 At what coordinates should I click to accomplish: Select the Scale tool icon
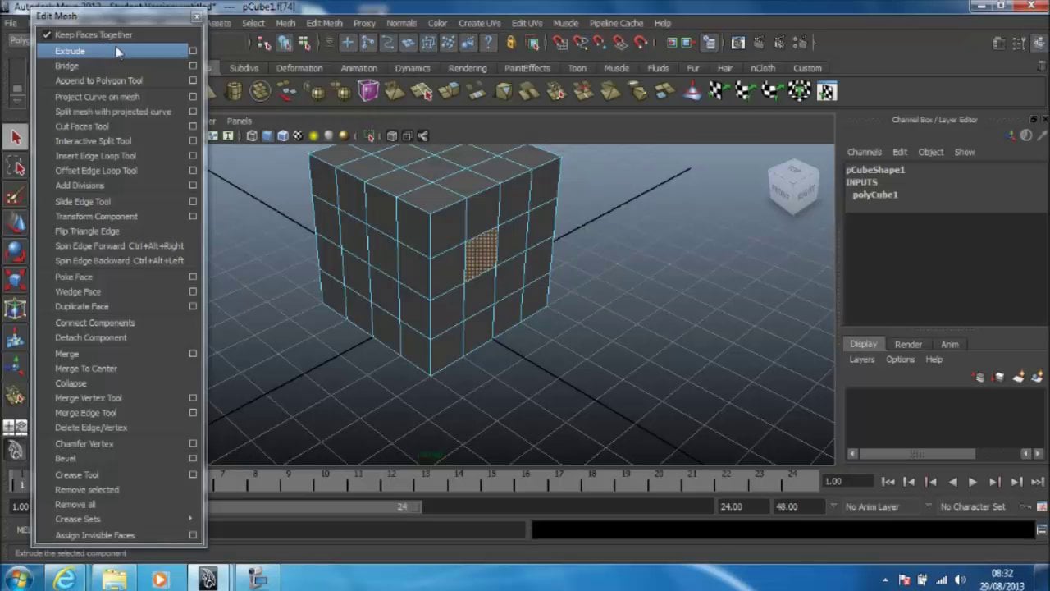click(x=16, y=281)
